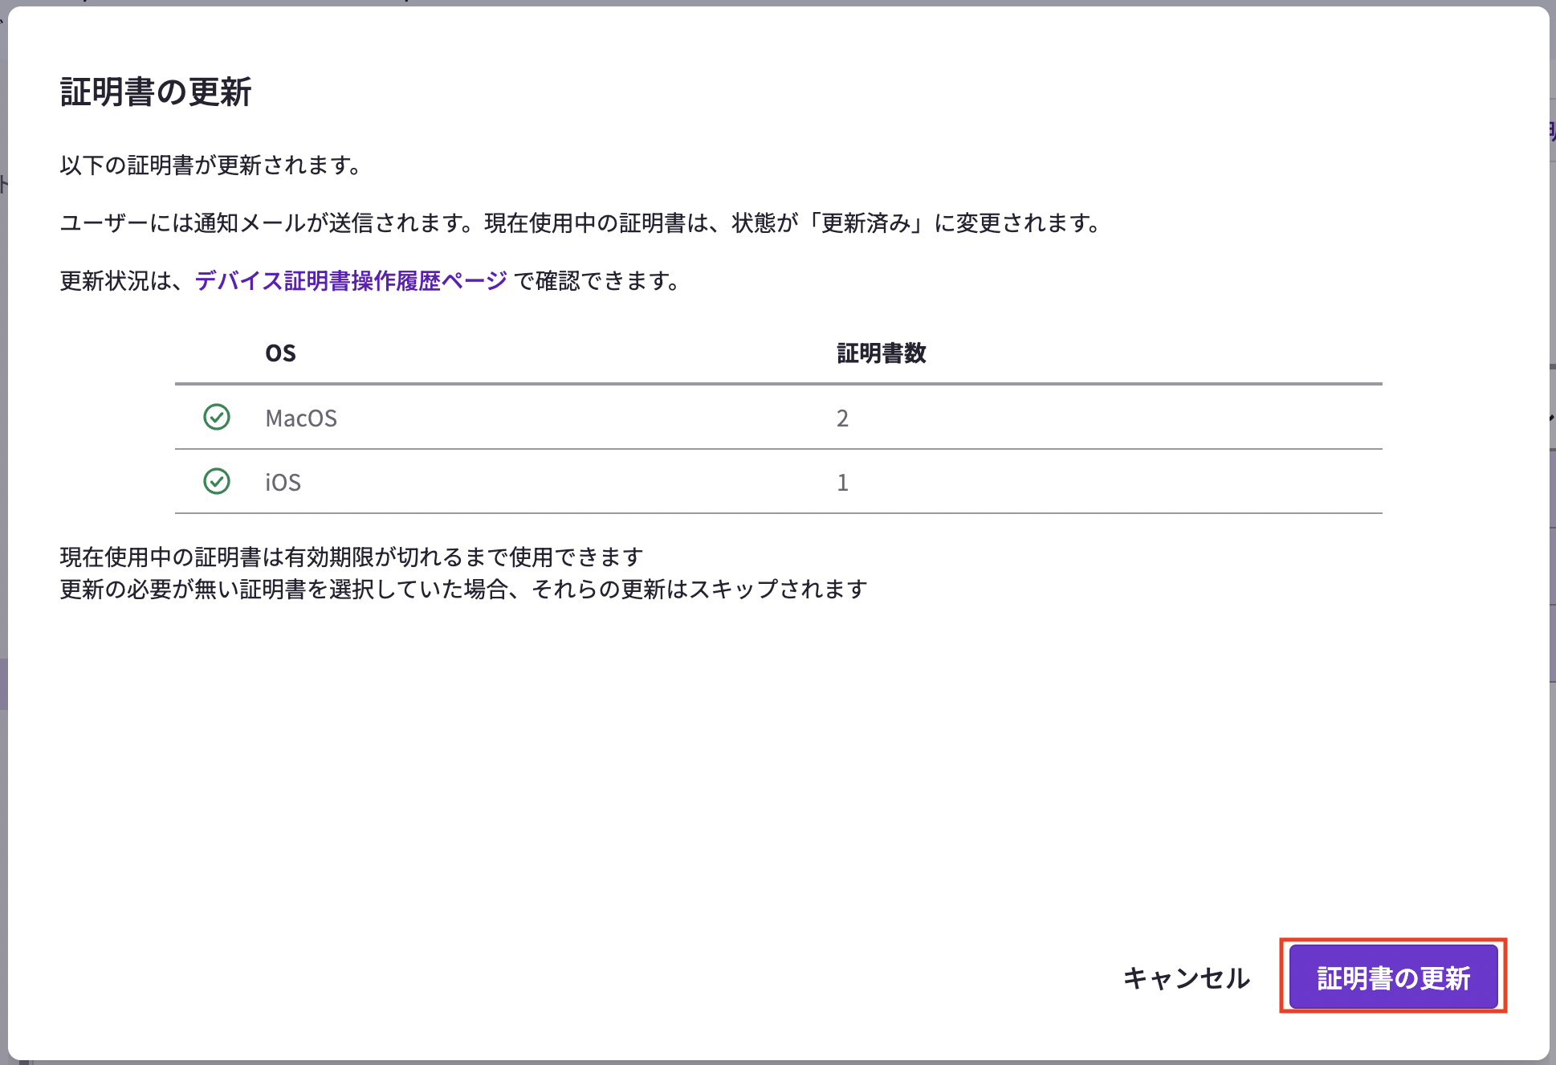This screenshot has height=1065, width=1556.
Task: Click certificate count 1 for iOS
Action: [842, 482]
